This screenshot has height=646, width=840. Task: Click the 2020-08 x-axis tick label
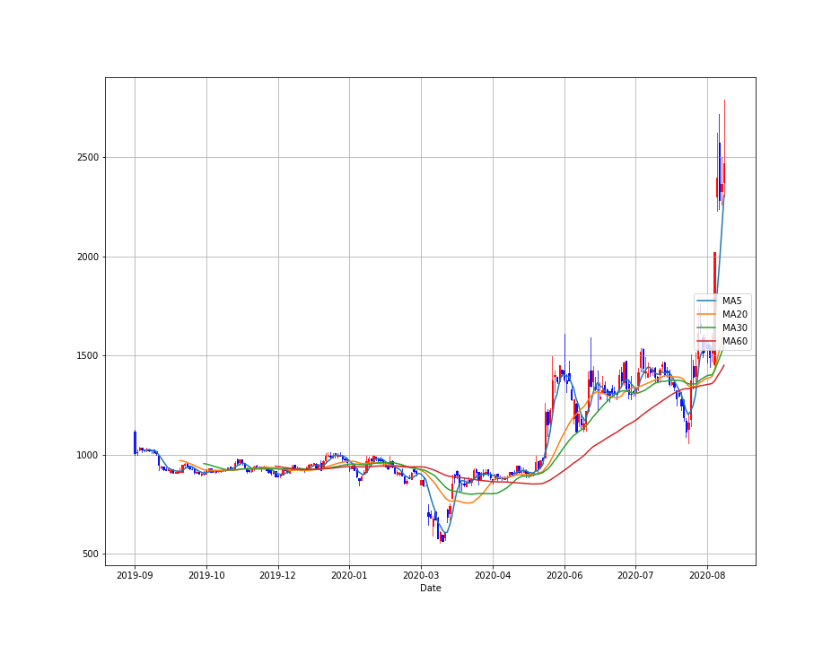coord(707,576)
